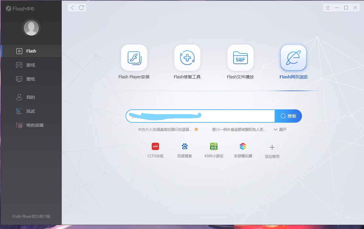
Task: Go back with the arrow button
Action: (72, 8)
